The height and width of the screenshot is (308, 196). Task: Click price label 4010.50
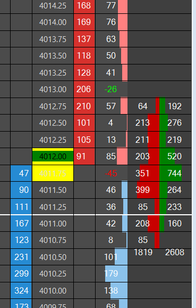[53, 257]
